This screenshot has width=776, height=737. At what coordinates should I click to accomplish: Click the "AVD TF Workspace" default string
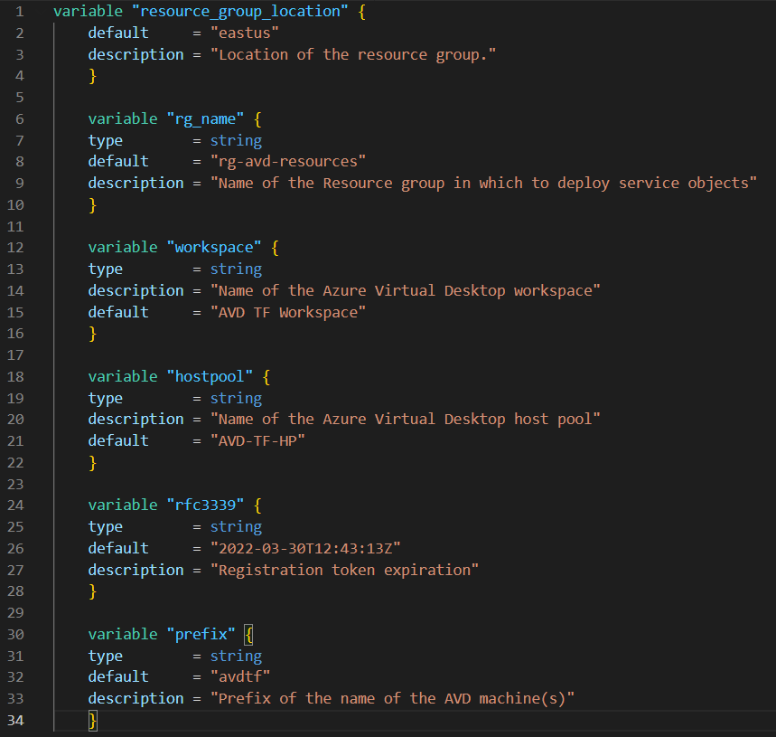(288, 313)
